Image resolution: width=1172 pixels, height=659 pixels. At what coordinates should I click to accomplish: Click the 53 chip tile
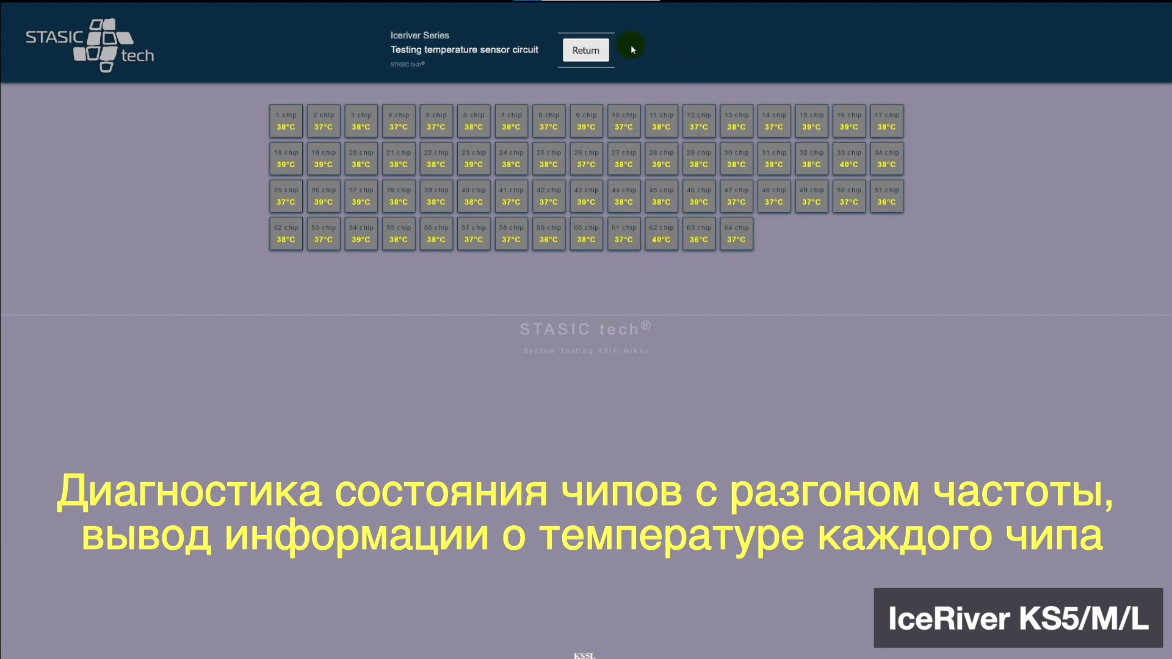[324, 234]
